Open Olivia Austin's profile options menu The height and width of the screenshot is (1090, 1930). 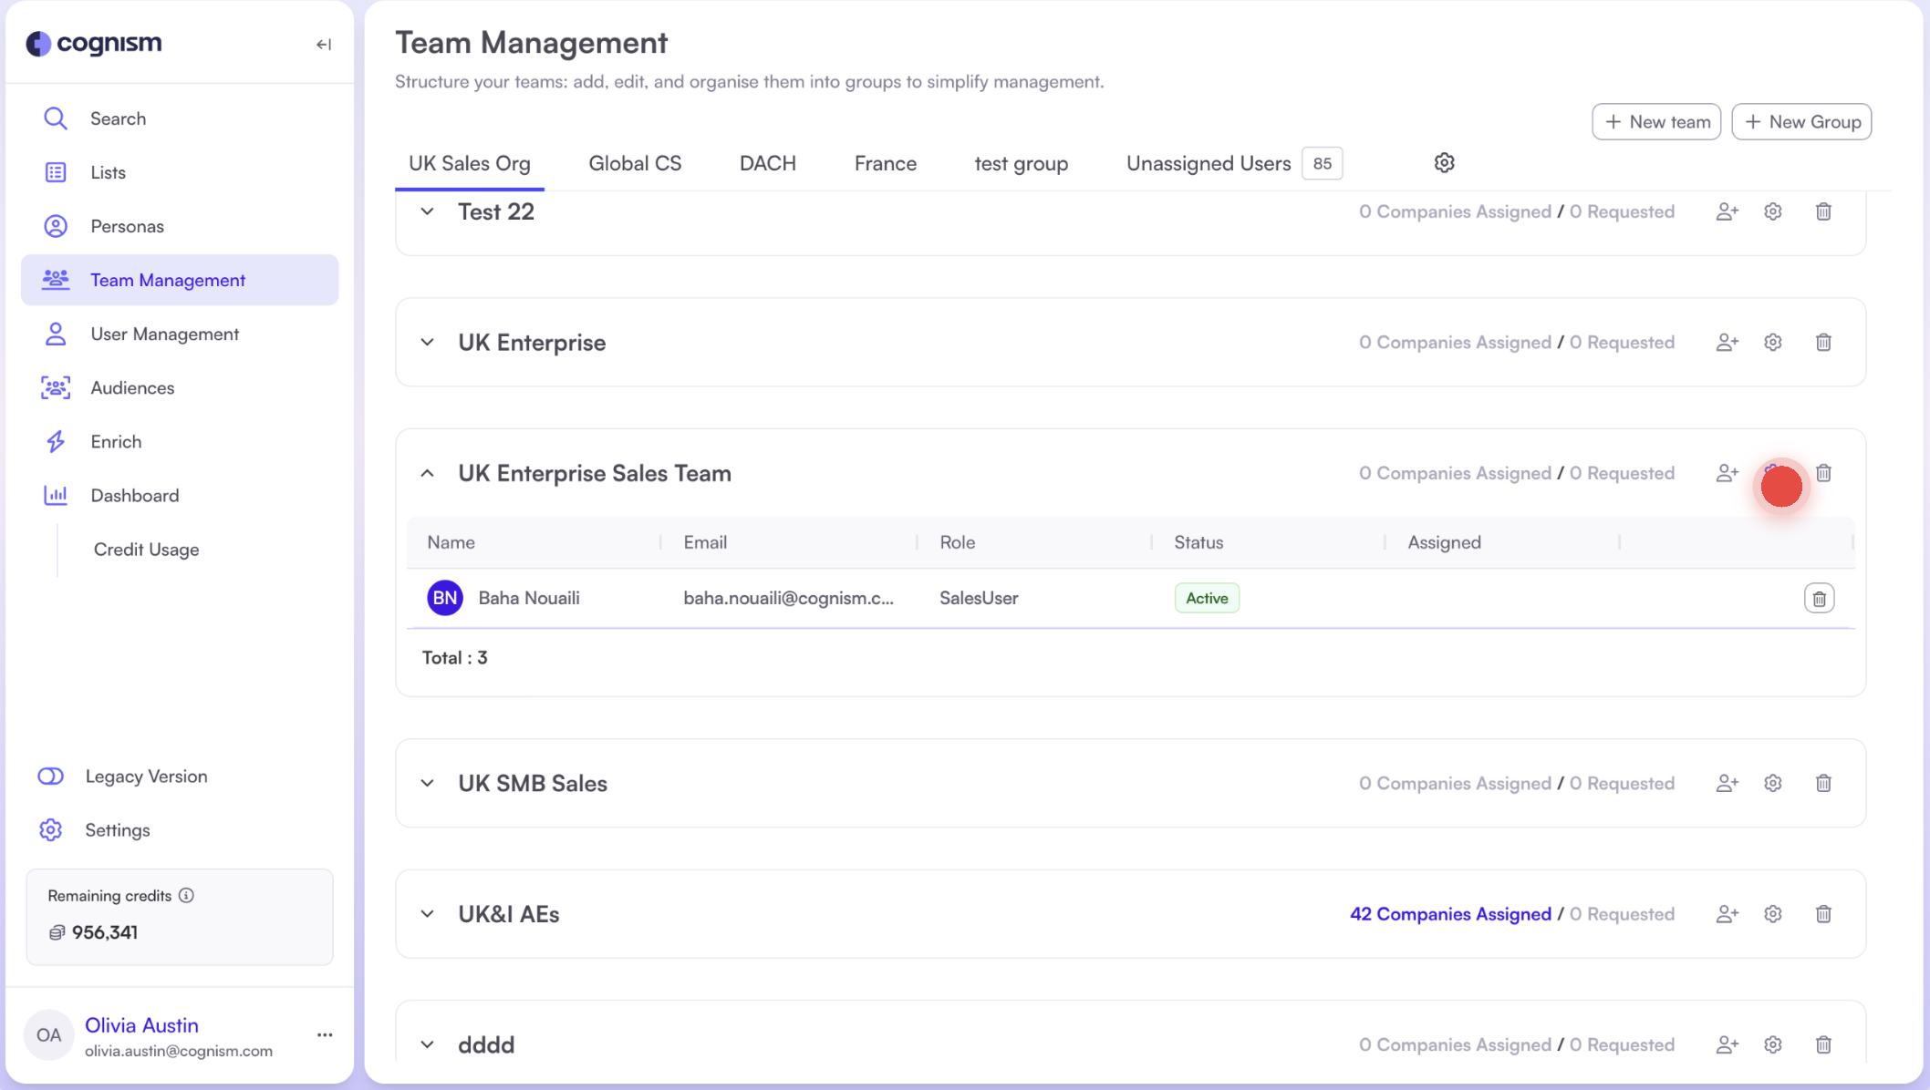pos(325,1034)
